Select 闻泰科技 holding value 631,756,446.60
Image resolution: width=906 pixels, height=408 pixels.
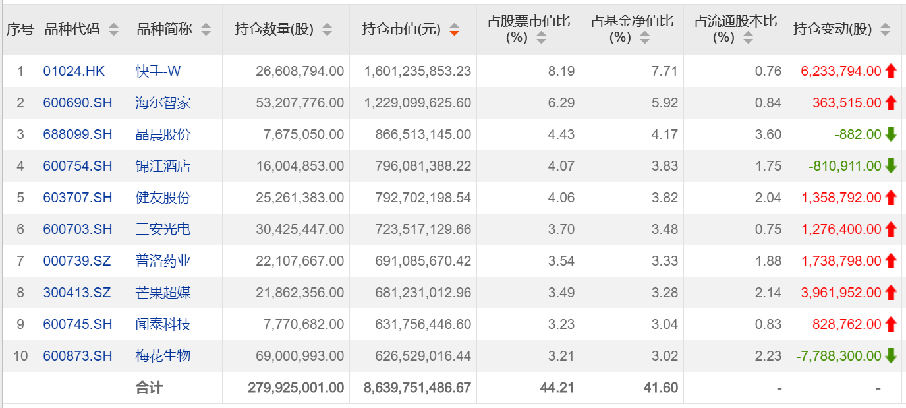click(x=417, y=324)
